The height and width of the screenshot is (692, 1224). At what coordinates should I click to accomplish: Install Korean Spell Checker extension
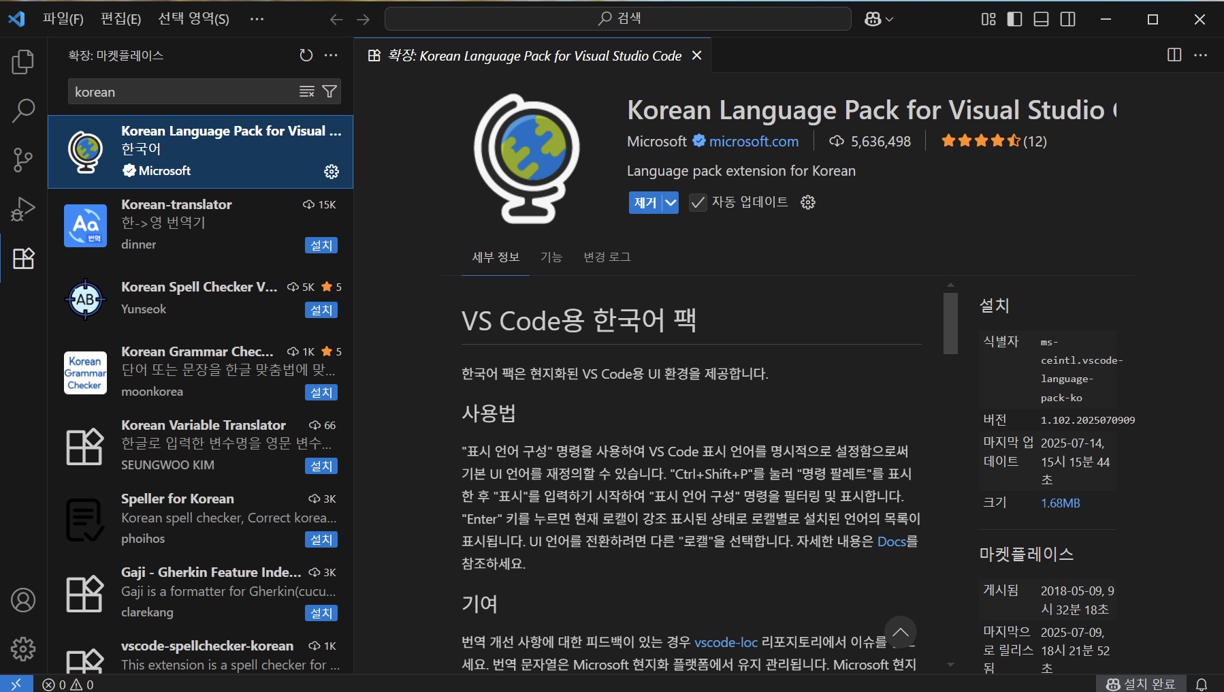(x=321, y=310)
